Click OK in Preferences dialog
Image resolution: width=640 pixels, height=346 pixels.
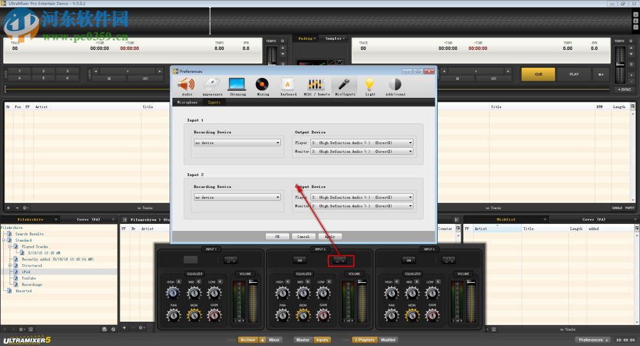tap(277, 237)
